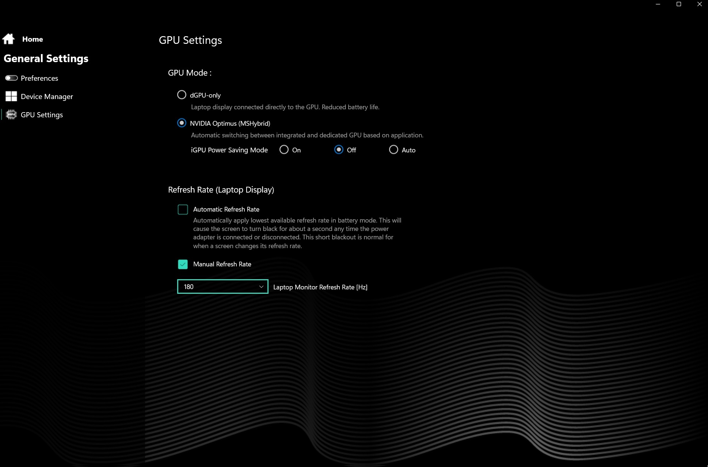The width and height of the screenshot is (708, 467).
Task: Go to Home in sidebar
Action: [x=33, y=39]
